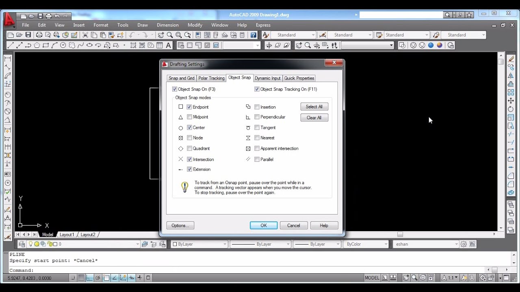Enable the Perpendicular snap checkbox
This screenshot has height=292, width=520.
tap(257, 117)
